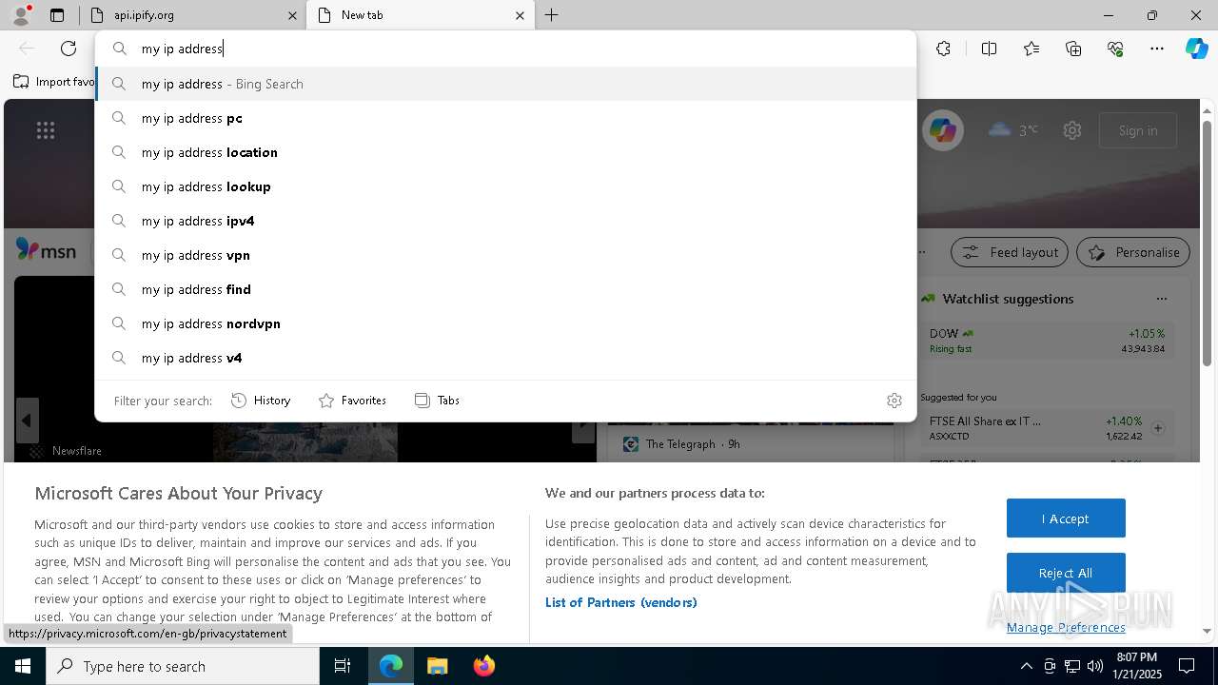This screenshot has height=685, width=1218.
Task: Select 'my ip address ipv4' suggestion
Action: coord(505,221)
